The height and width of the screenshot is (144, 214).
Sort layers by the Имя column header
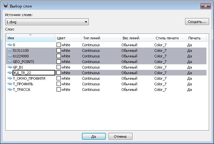pyautogui.click(x=30, y=38)
